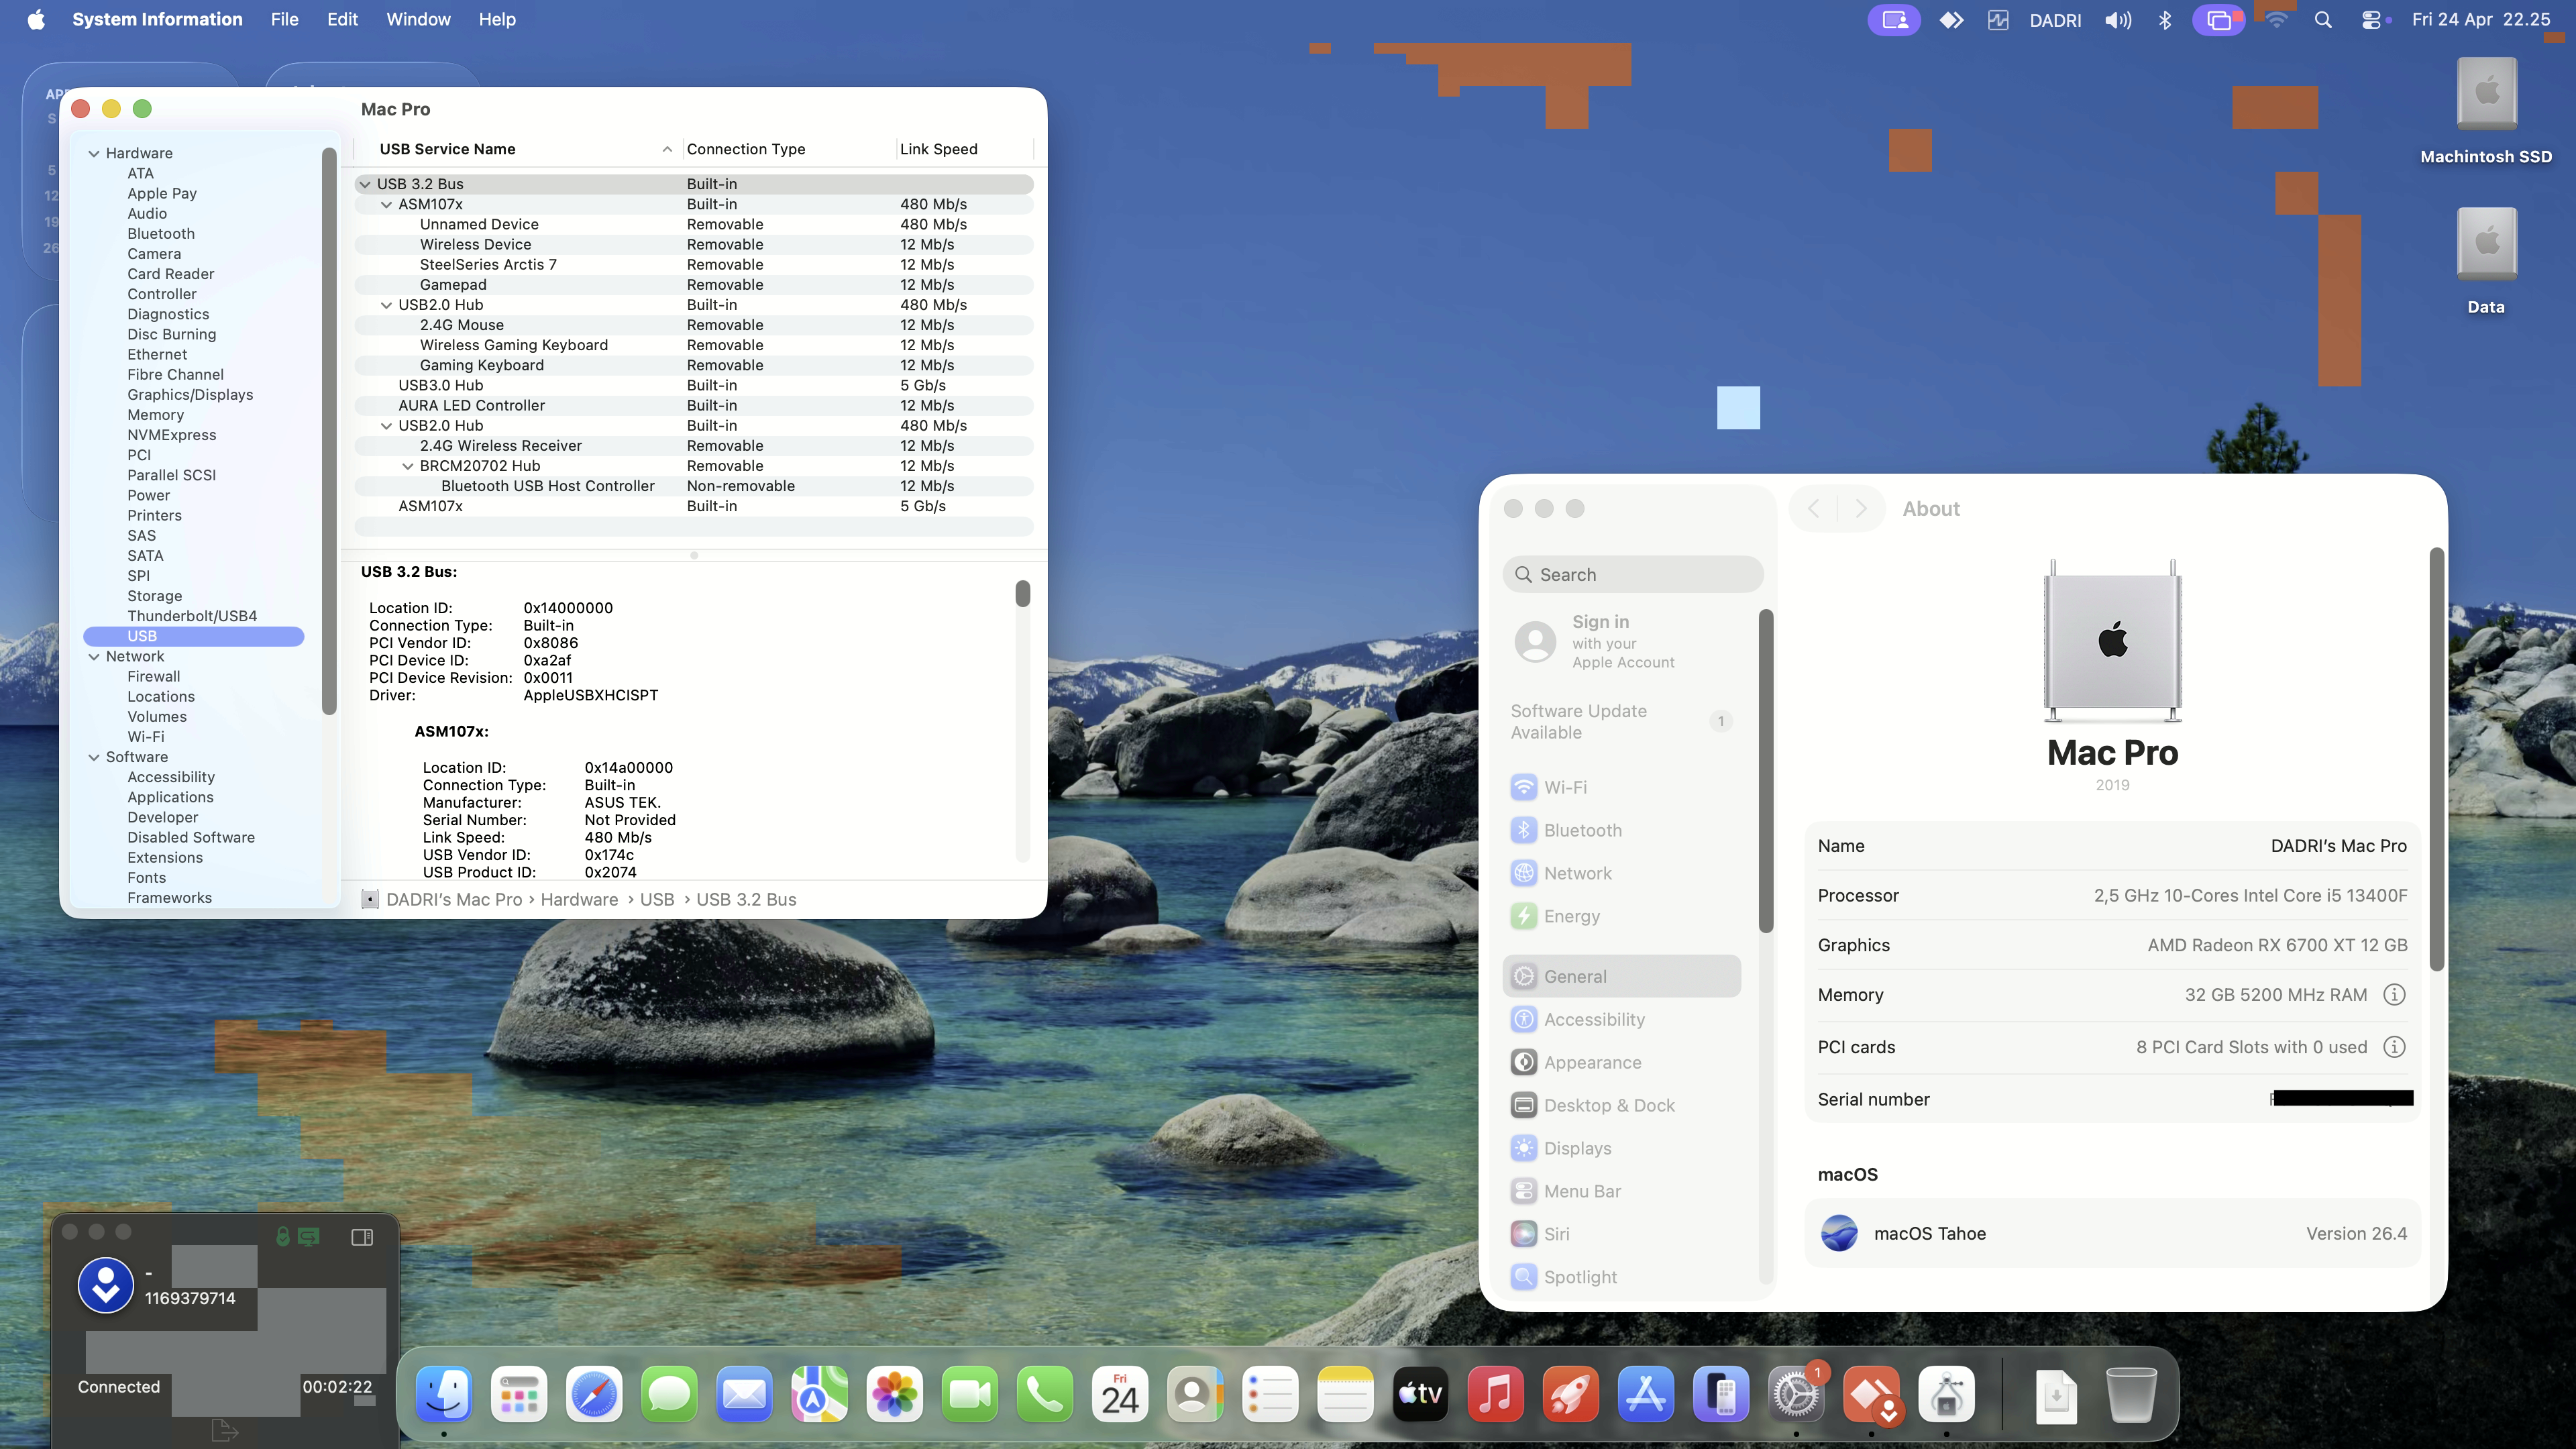2576x1449 pixels.
Task: Open Safari from the Dock
Action: 594,1394
